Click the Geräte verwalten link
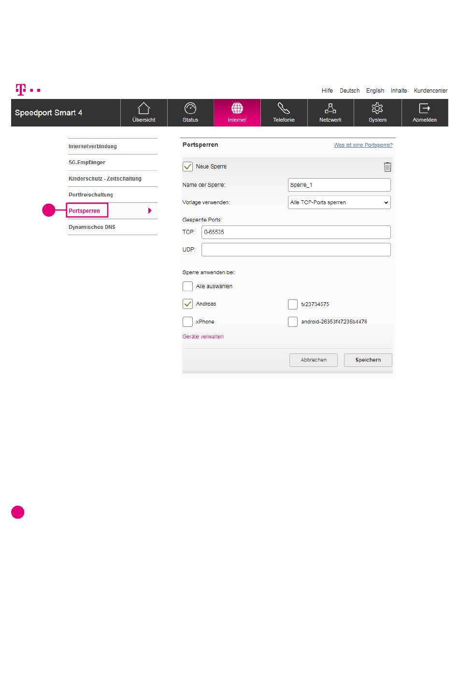 click(x=203, y=337)
